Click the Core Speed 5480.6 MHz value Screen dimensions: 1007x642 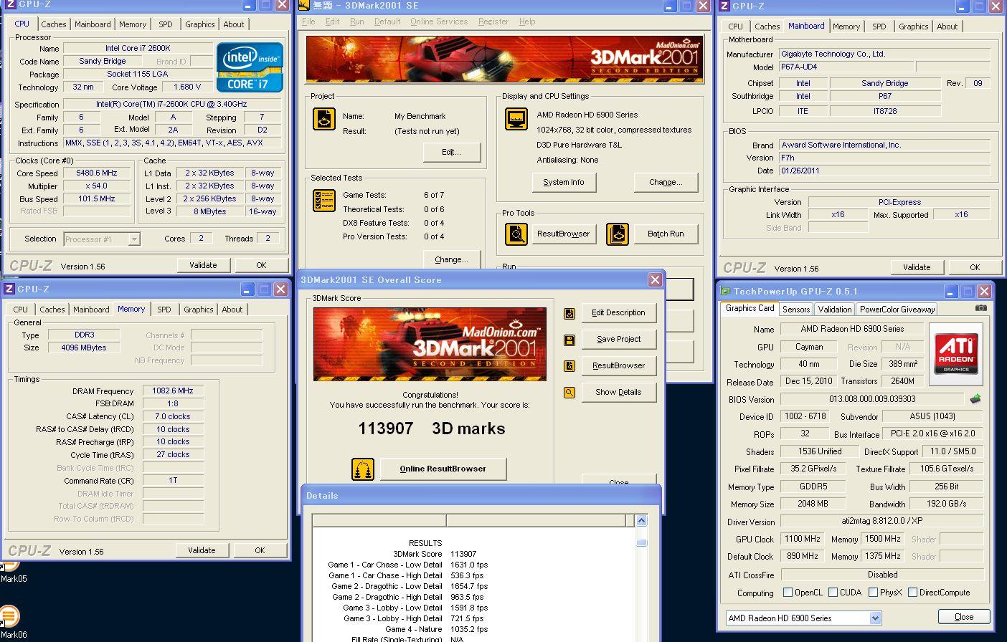coord(97,173)
